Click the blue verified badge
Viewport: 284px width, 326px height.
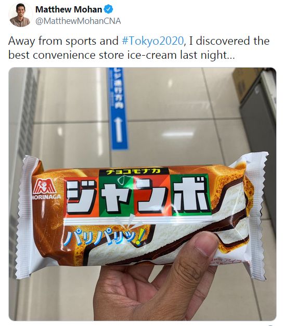point(108,9)
